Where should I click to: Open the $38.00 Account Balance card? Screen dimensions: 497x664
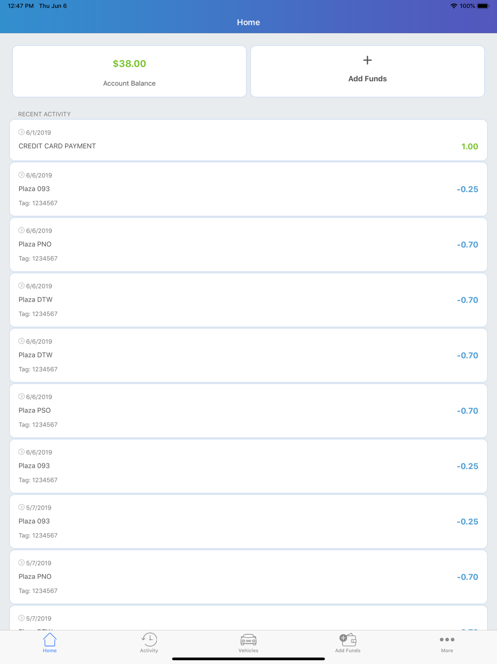tap(129, 72)
